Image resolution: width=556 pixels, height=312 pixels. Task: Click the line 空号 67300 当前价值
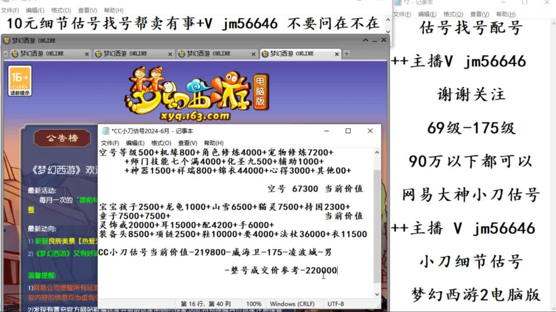(x=315, y=189)
